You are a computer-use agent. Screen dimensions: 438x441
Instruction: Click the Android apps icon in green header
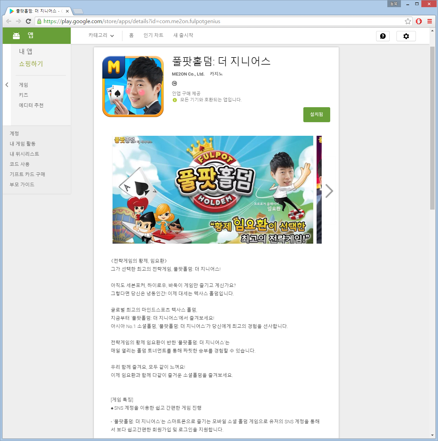click(x=16, y=35)
